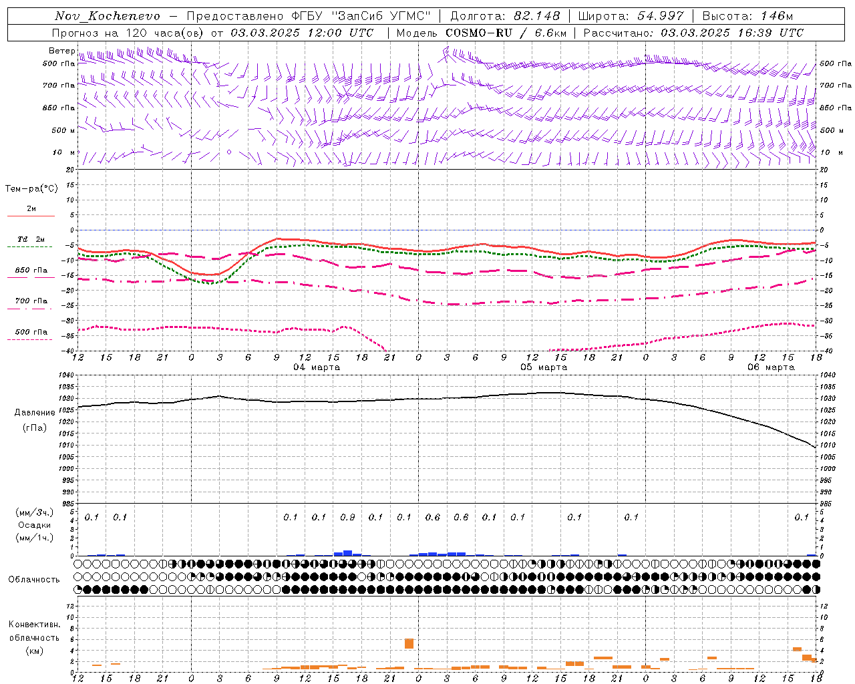Click the longitude value Долгота: 82.148

click(x=505, y=16)
